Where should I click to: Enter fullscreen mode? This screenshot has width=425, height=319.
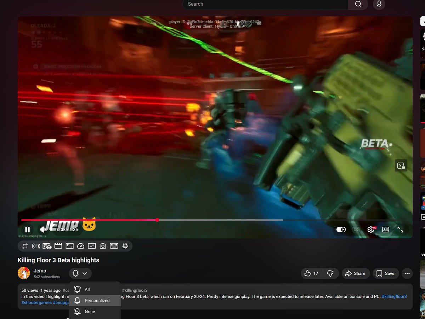pos(401,230)
